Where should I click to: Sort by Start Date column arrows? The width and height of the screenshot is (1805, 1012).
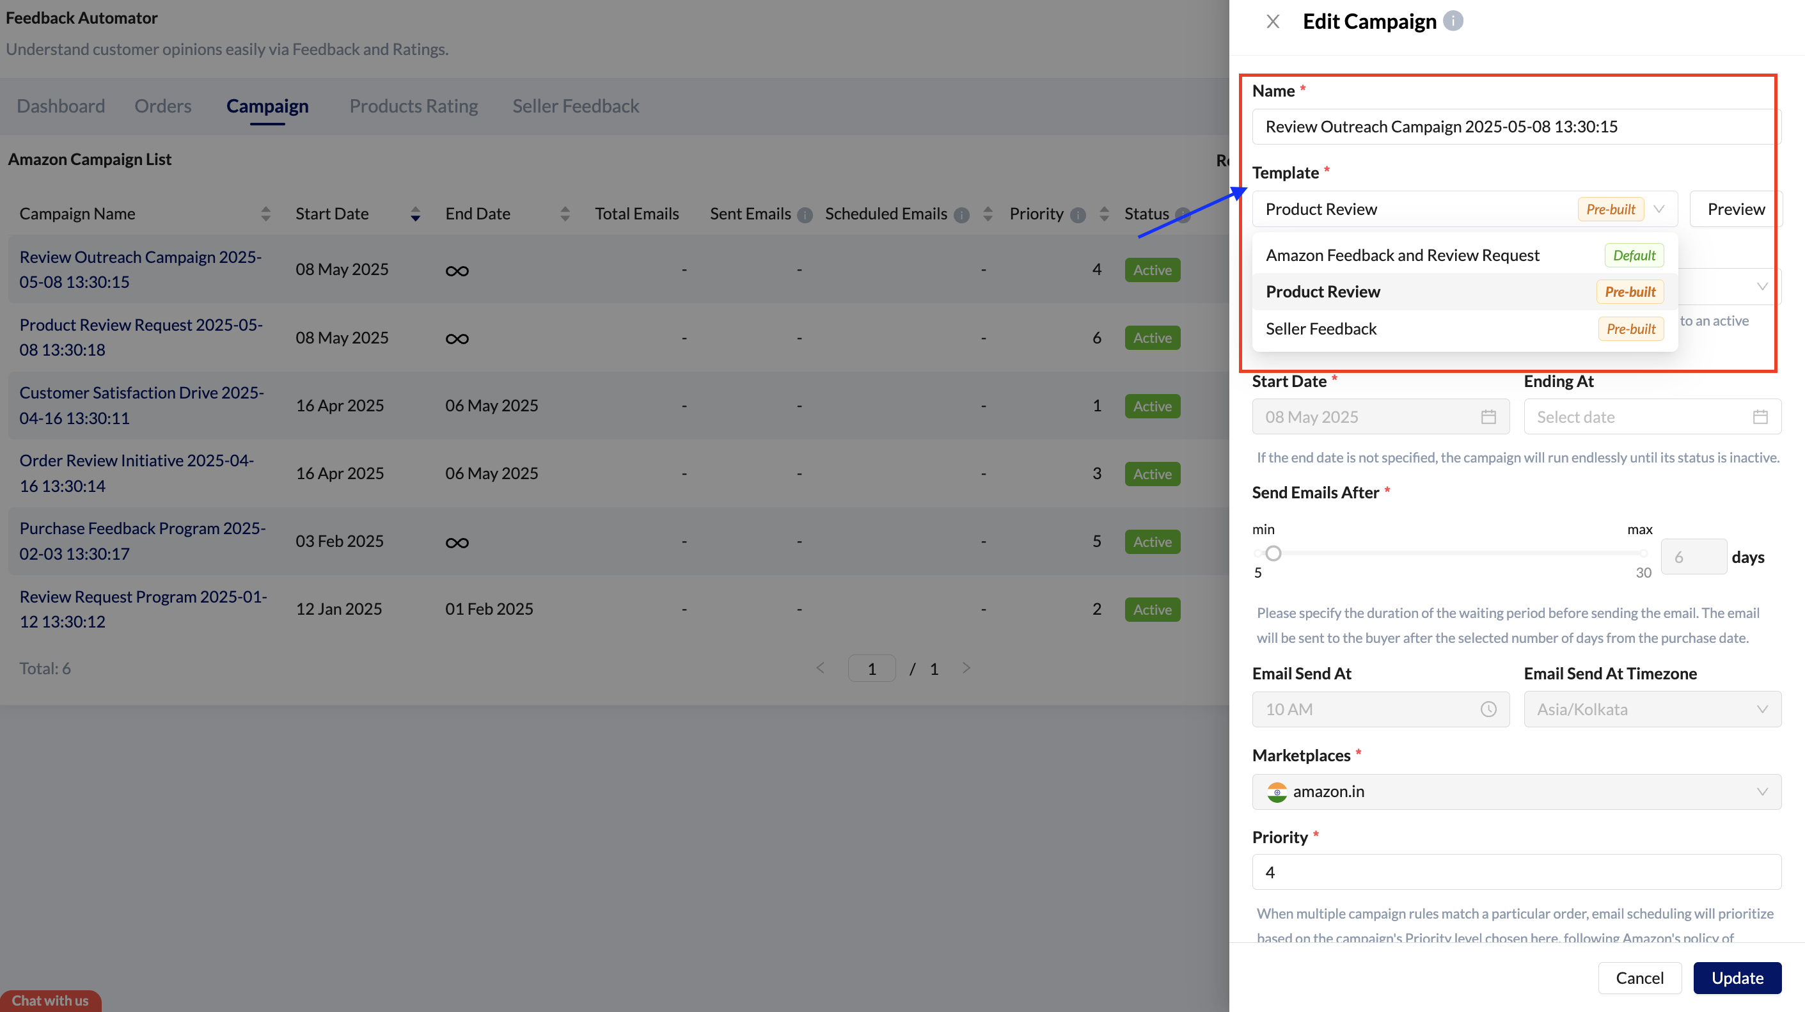pos(415,214)
